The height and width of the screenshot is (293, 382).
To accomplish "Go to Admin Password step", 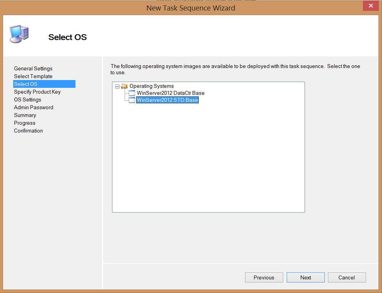I will [x=33, y=107].
